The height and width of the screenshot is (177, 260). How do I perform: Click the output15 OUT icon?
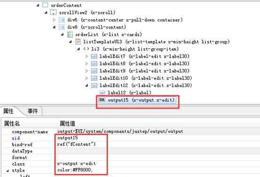click(102, 100)
